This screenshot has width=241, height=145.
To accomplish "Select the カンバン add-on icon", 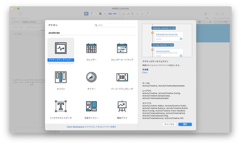I will [x=61, y=77].
